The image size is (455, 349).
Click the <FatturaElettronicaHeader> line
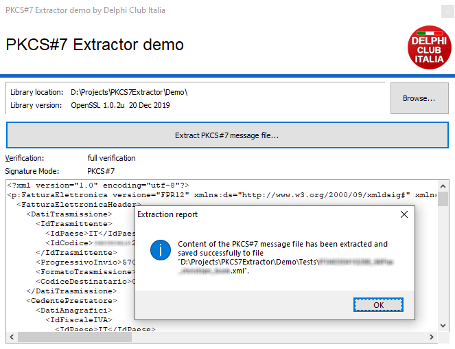79,204
